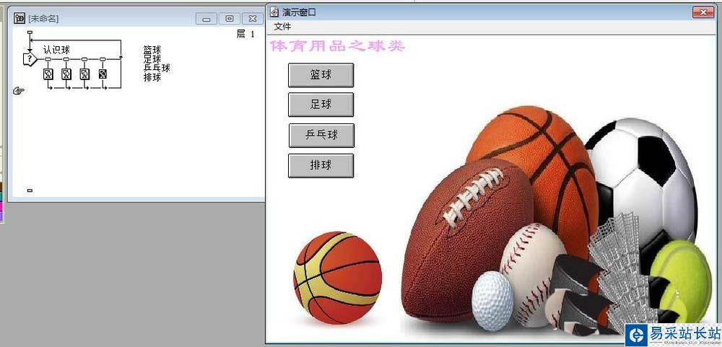Select the highlighted fourth display icon
Image resolution: width=722 pixels, height=347 pixels.
[x=103, y=74]
